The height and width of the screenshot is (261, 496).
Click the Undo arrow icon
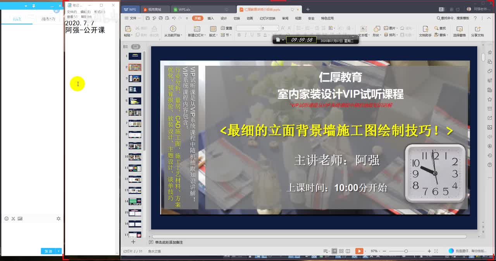[x=173, y=18]
